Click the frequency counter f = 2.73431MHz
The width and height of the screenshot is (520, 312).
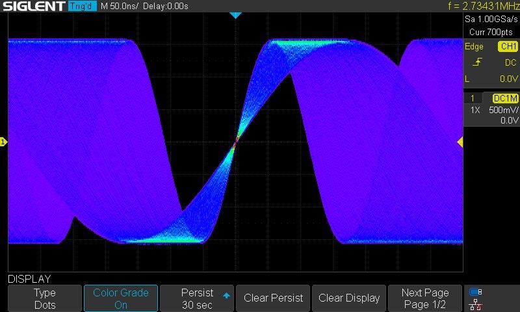pos(484,6)
